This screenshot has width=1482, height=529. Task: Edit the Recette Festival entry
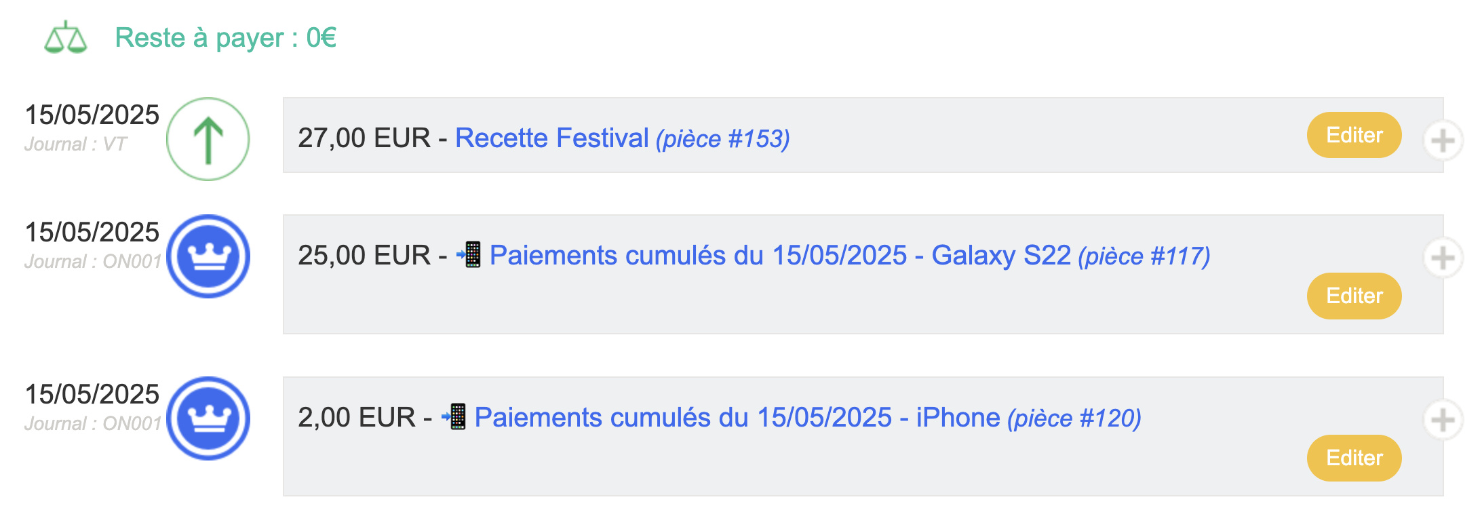[x=1354, y=135]
